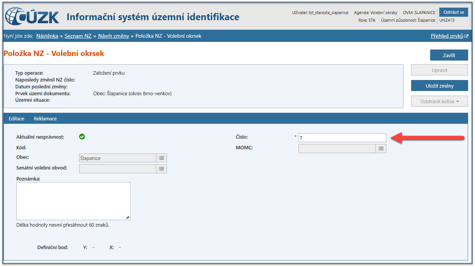
Task: Open the MOMC list picker icon
Action: pos(381,149)
